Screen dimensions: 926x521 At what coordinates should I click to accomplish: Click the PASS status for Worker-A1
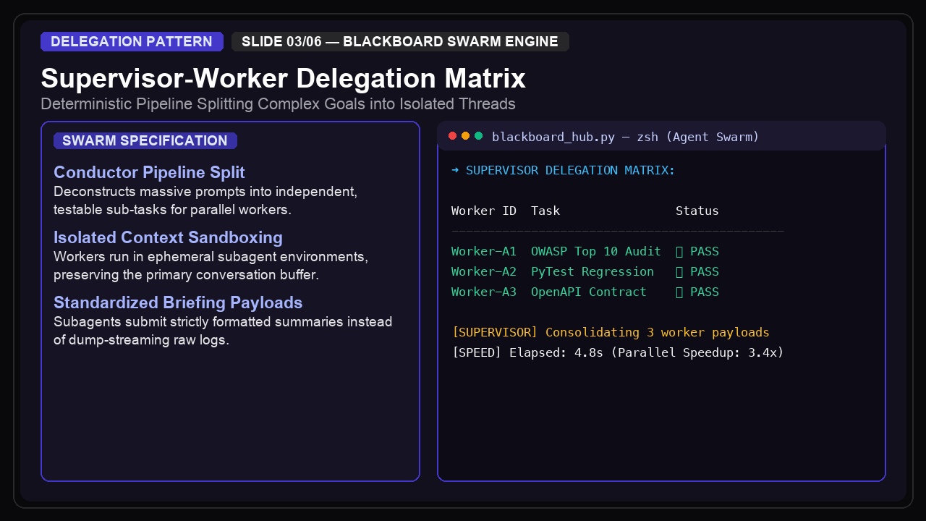click(x=697, y=252)
